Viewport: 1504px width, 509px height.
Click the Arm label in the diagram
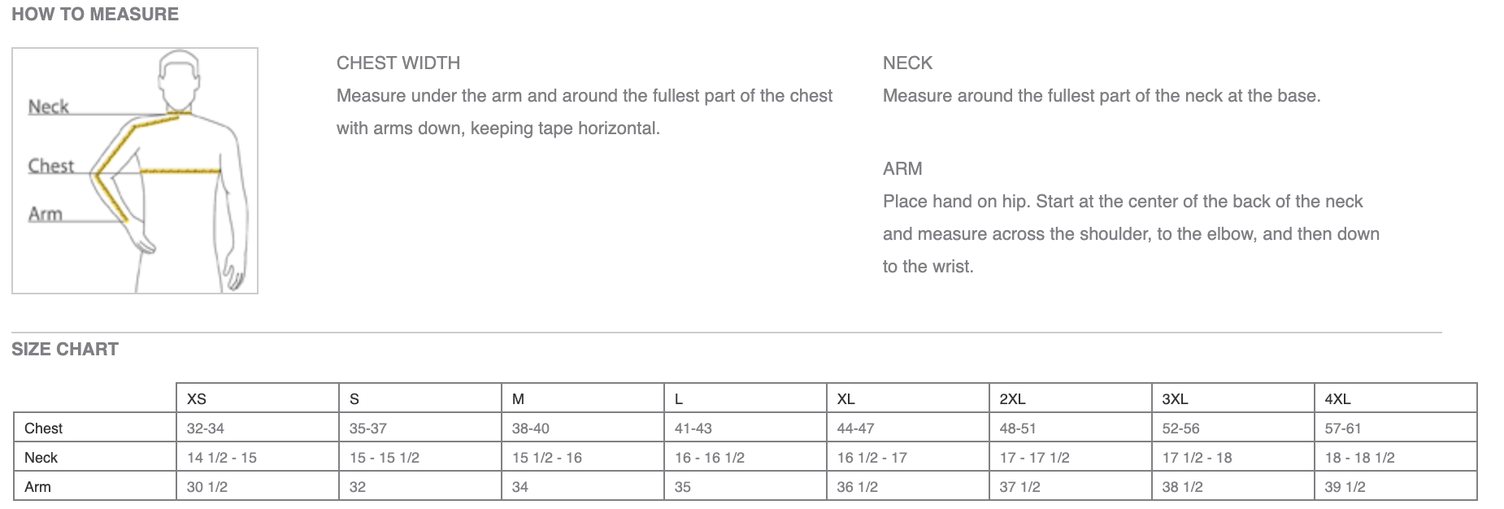[x=46, y=214]
